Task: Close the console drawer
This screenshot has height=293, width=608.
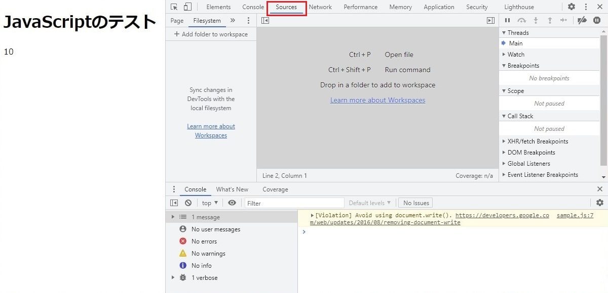Action: (600, 189)
